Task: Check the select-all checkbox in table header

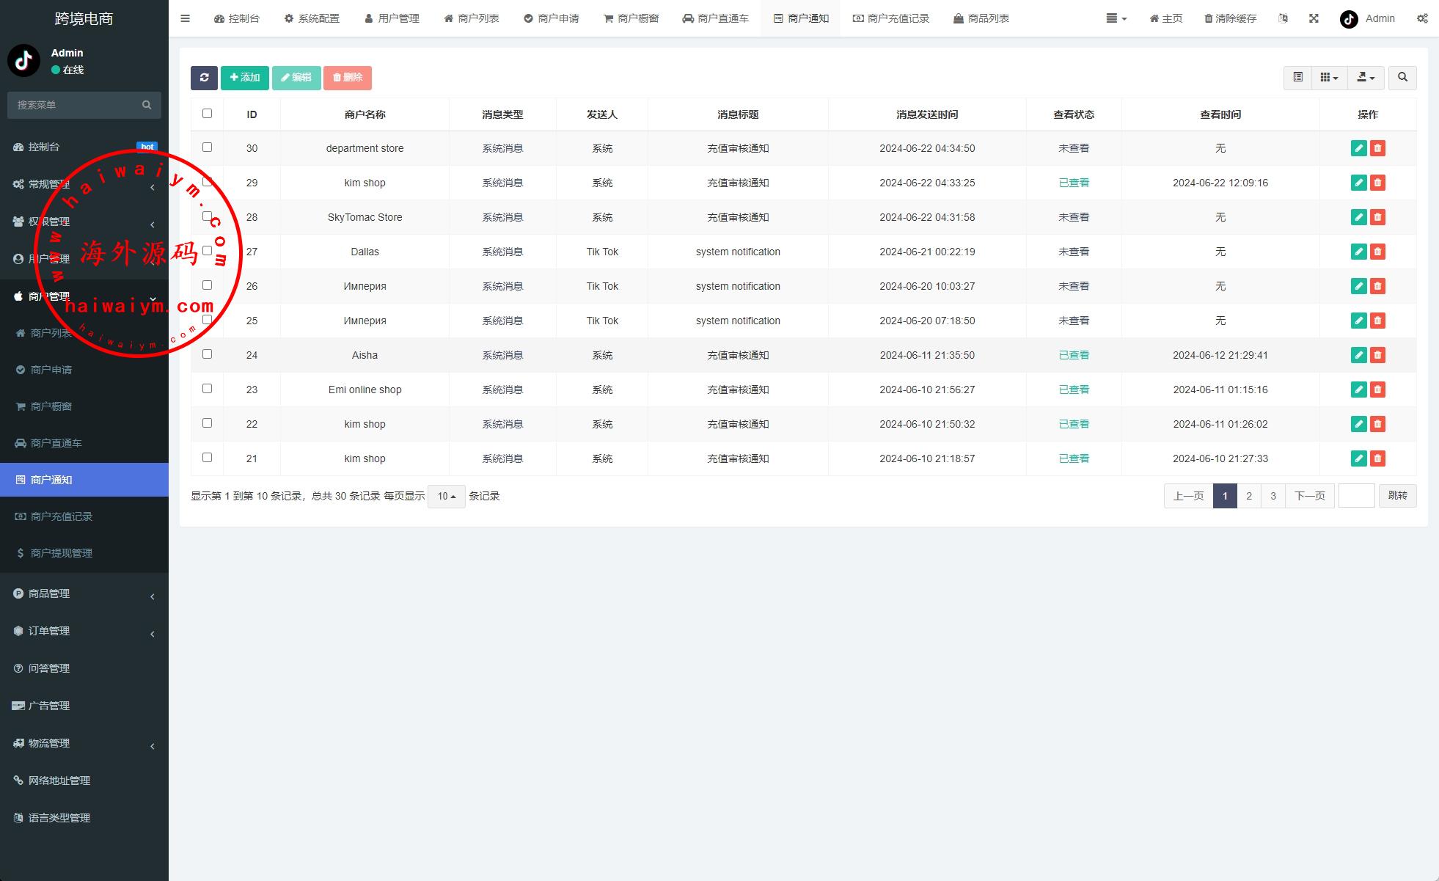Action: 207,114
